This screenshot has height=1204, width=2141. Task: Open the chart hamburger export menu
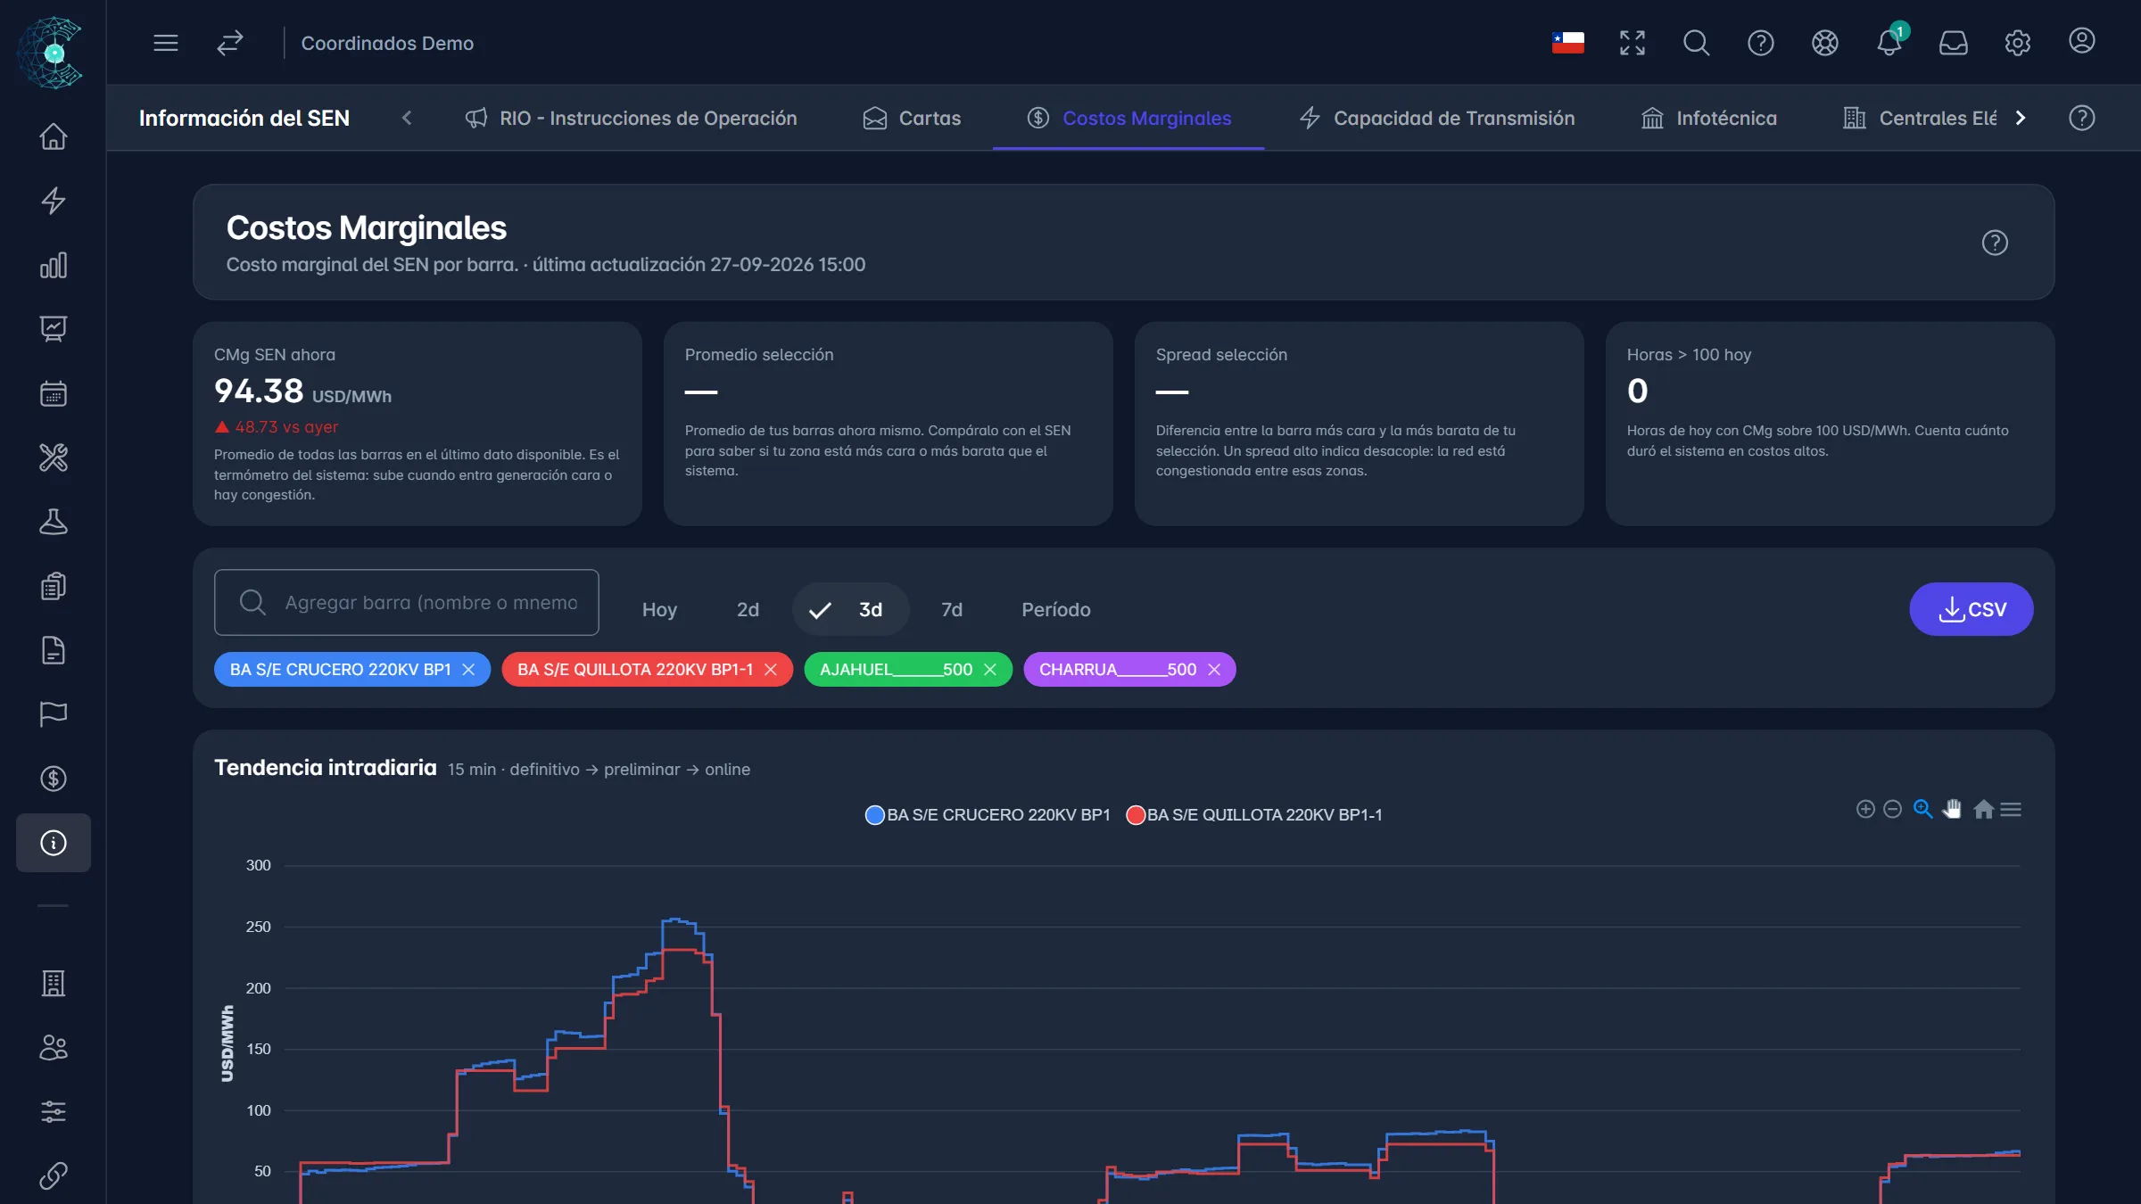click(2011, 809)
